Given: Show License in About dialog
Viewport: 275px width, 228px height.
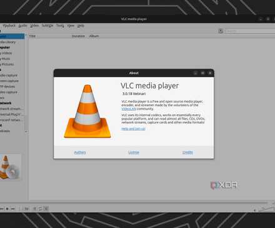Looking at the screenshot, I should (x=134, y=152).
